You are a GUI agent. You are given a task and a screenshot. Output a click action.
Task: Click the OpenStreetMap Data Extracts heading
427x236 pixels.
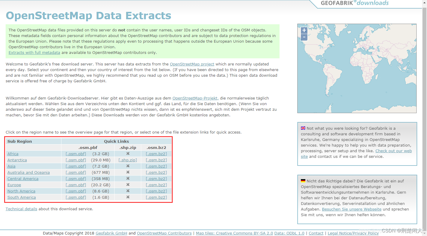pyautogui.click(x=88, y=15)
